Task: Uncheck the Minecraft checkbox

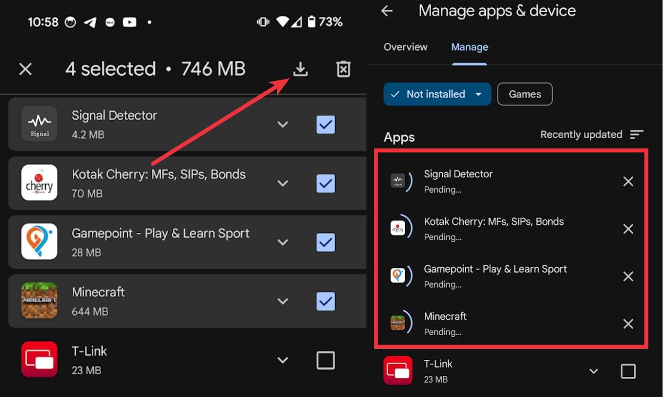Action: (325, 301)
